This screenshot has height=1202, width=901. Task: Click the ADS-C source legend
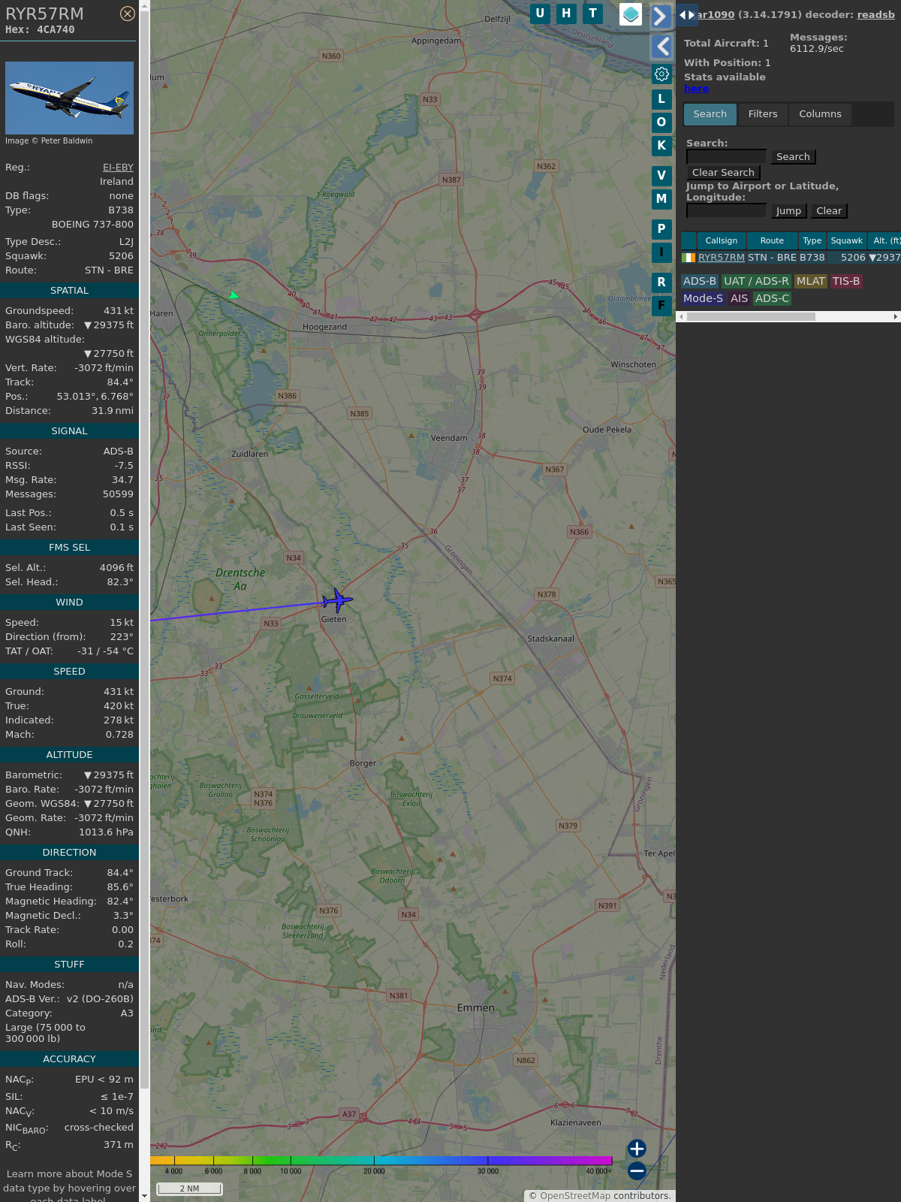point(773,298)
